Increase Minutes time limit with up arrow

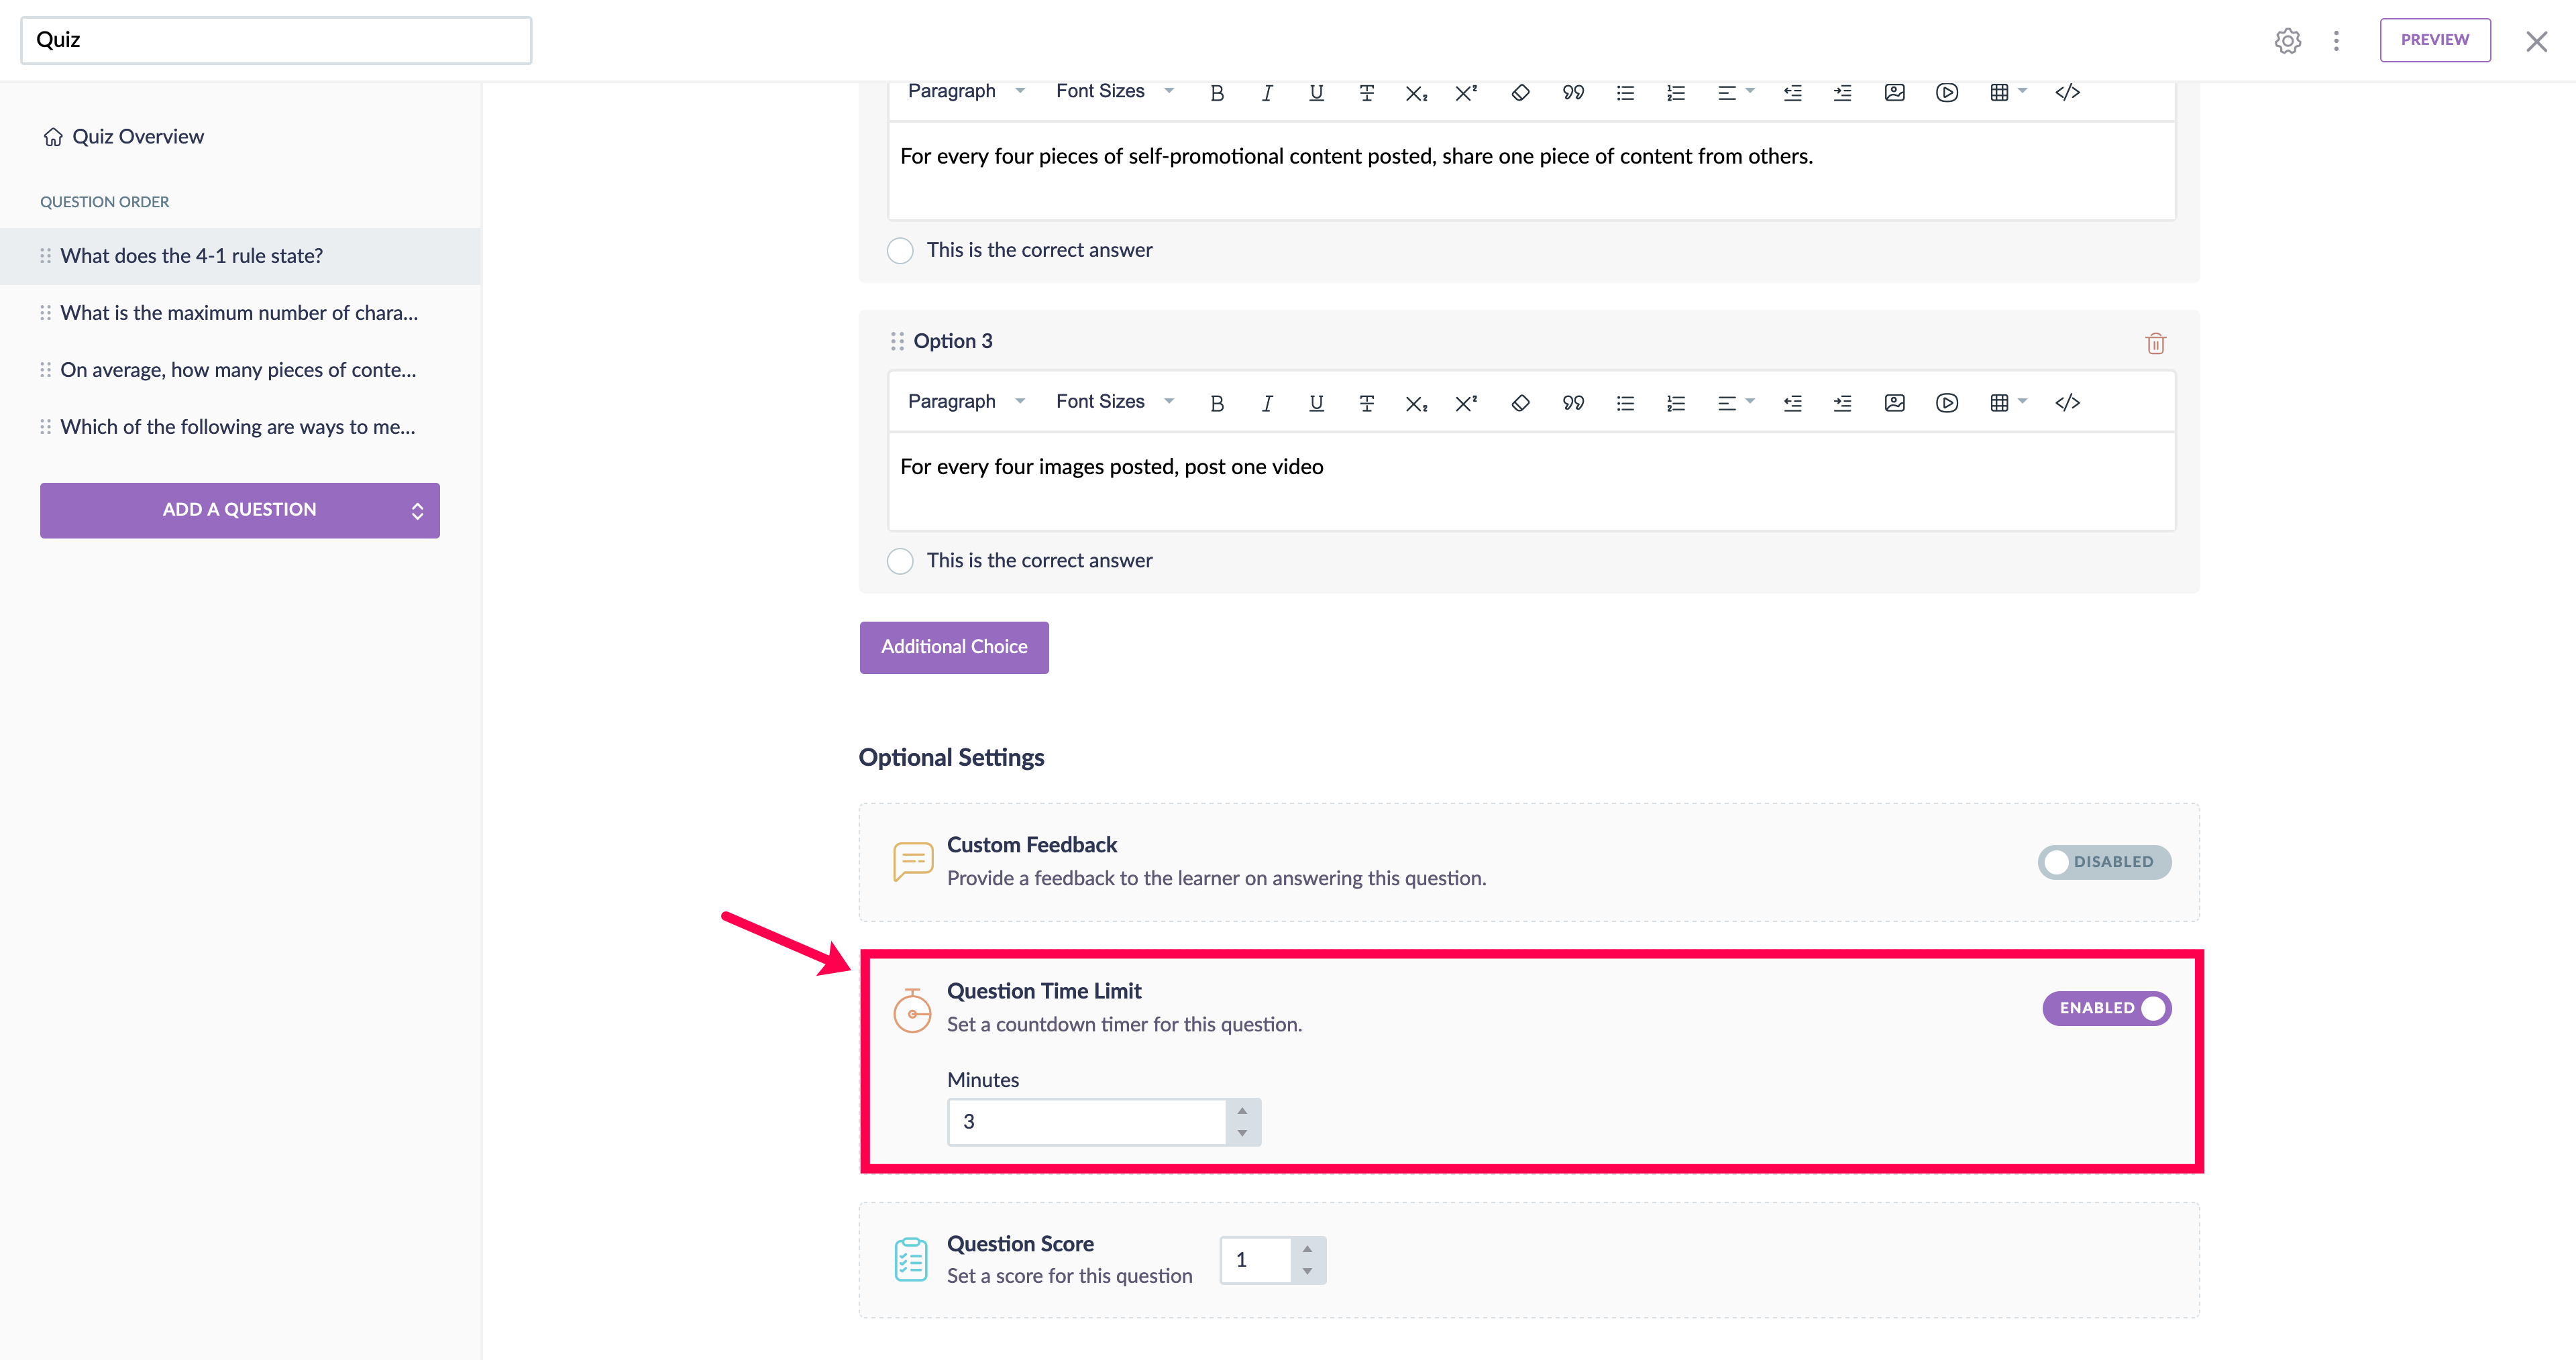click(1242, 1111)
